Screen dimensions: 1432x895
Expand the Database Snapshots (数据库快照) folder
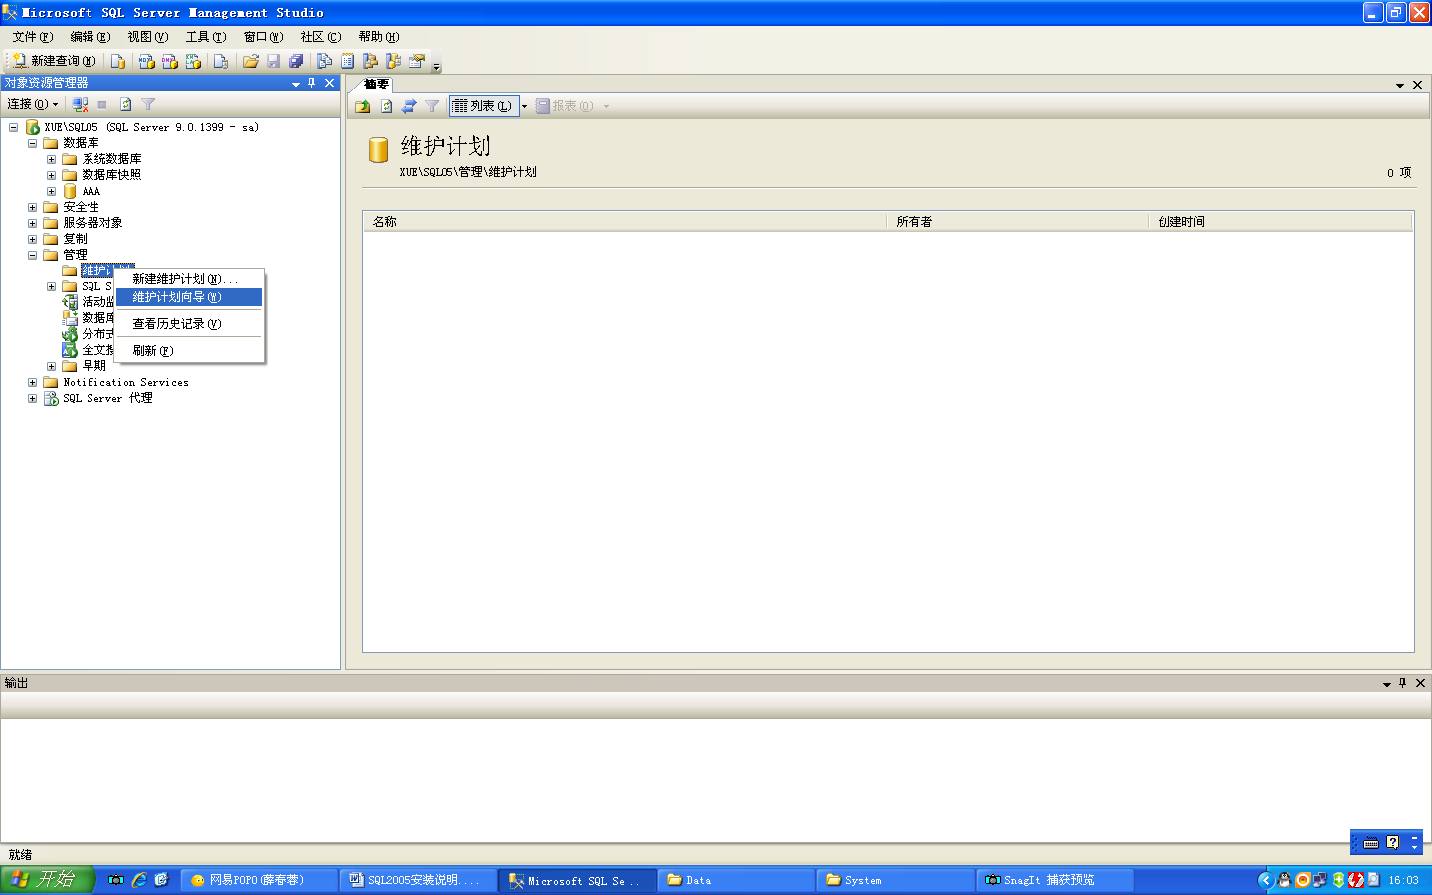[51, 175]
